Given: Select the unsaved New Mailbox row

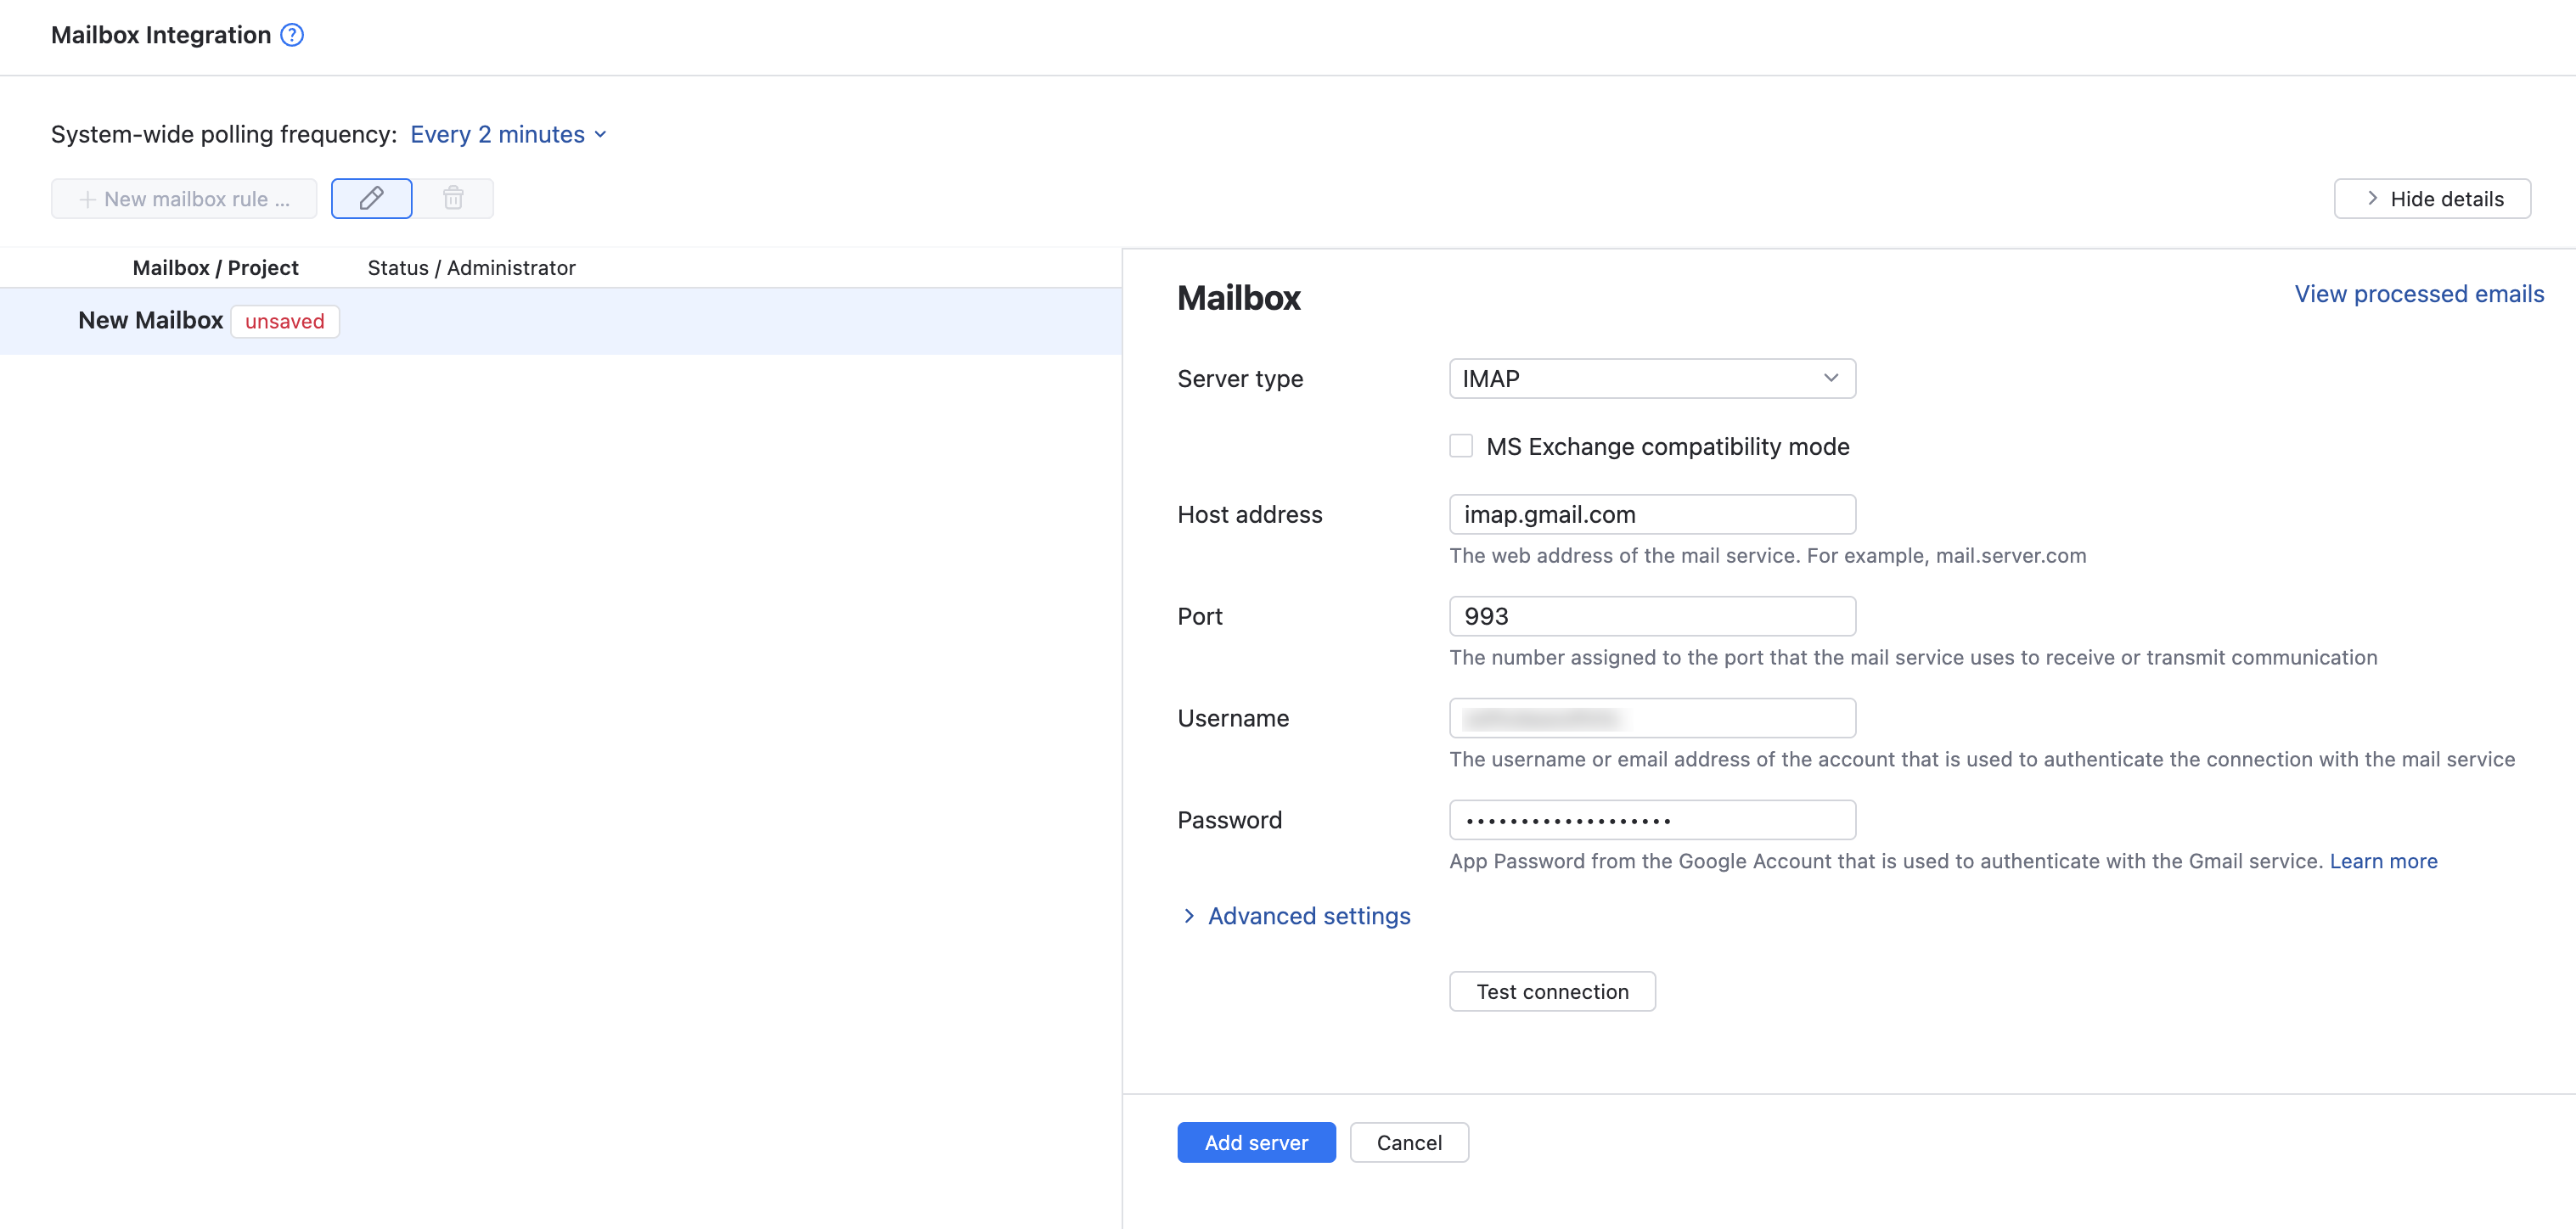Looking at the screenshot, I should pyautogui.click(x=150, y=320).
